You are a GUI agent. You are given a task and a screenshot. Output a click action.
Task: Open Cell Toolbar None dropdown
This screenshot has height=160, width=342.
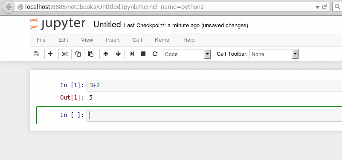274,54
